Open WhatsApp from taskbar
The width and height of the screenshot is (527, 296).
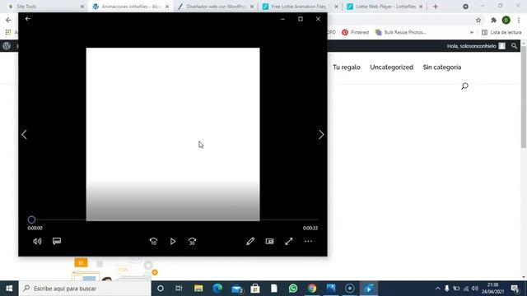[293, 289]
